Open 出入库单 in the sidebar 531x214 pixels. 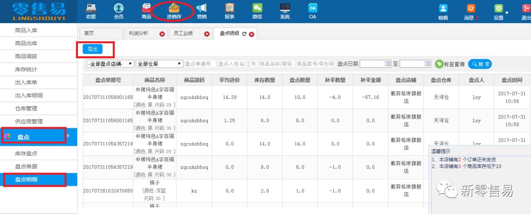[x=39, y=82]
